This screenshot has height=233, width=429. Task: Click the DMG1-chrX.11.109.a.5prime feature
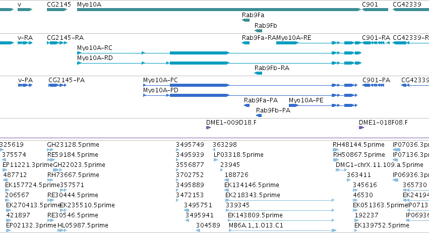(x=341, y=170)
